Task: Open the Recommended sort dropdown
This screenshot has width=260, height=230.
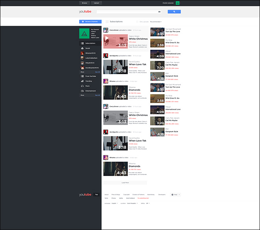Action: pos(156,22)
